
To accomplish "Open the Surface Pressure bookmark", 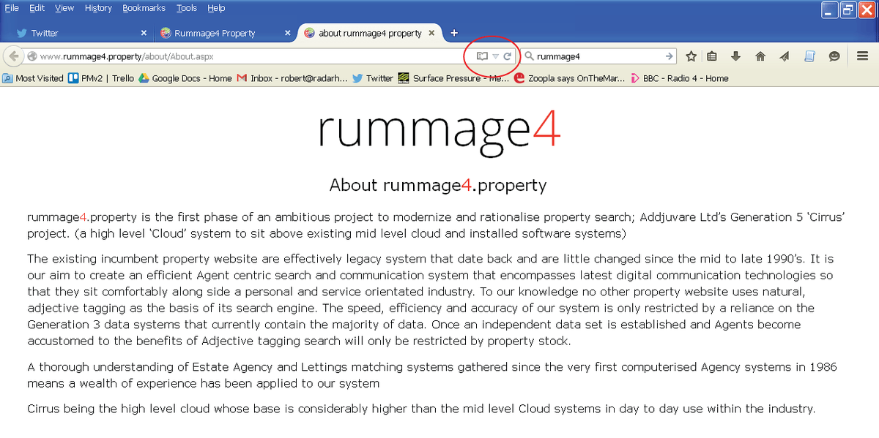I will tap(453, 78).
